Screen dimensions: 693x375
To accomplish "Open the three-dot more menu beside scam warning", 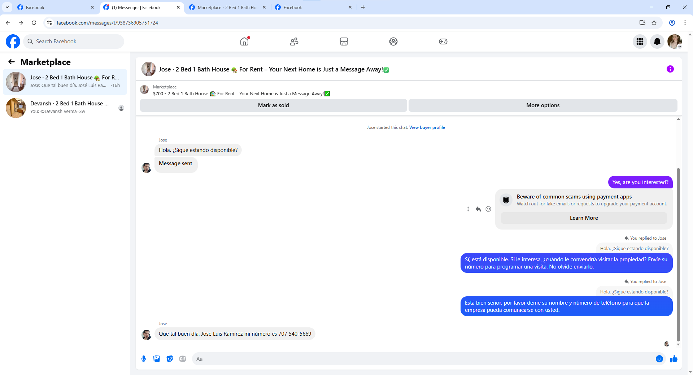I will [x=468, y=209].
